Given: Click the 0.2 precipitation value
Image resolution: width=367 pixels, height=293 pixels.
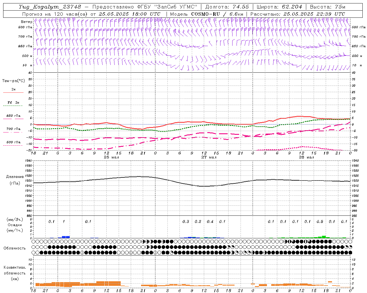Looking at the screenshot, I should coord(198,222).
